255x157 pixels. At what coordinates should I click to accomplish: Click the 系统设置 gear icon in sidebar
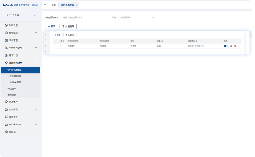point(6,25)
